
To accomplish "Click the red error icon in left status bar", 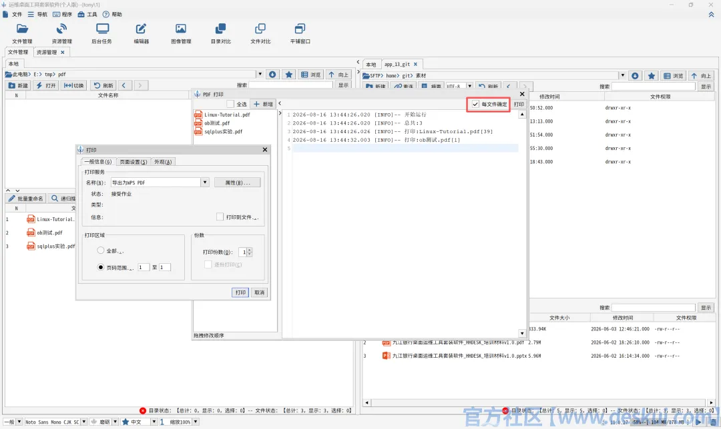I will pyautogui.click(x=143, y=410).
